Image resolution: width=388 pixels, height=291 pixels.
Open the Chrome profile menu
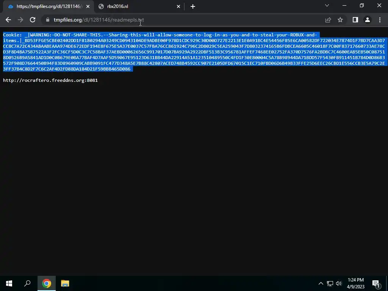click(x=368, y=20)
